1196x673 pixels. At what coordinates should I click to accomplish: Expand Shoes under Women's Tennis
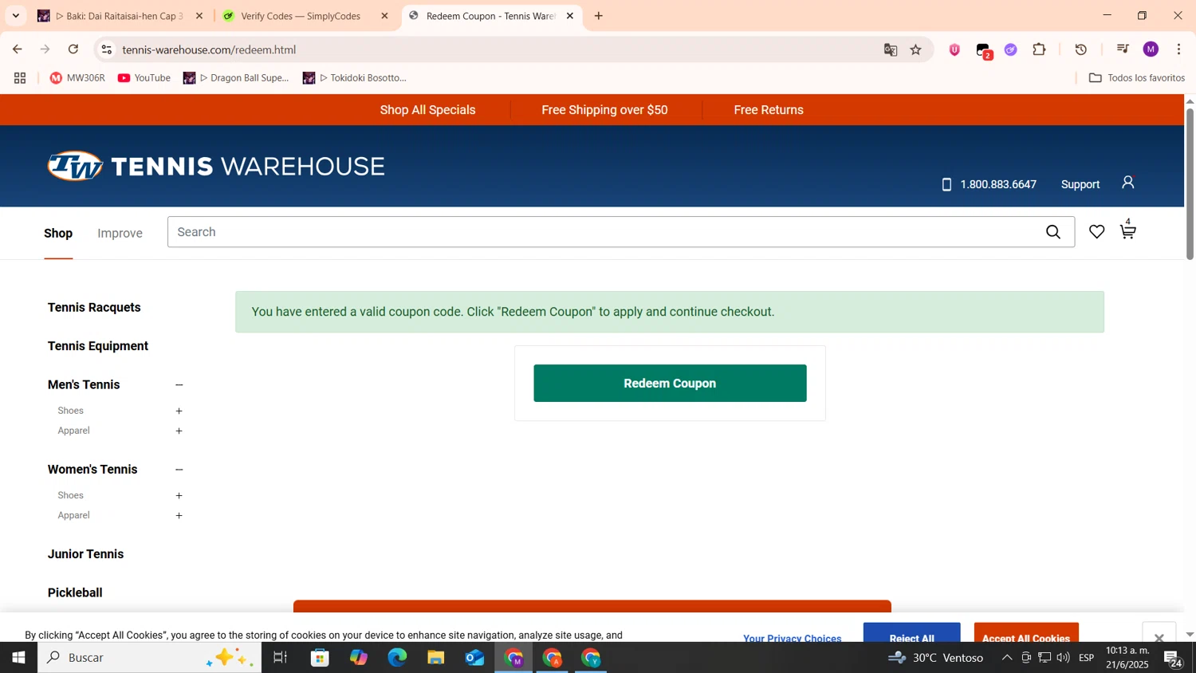click(x=179, y=496)
